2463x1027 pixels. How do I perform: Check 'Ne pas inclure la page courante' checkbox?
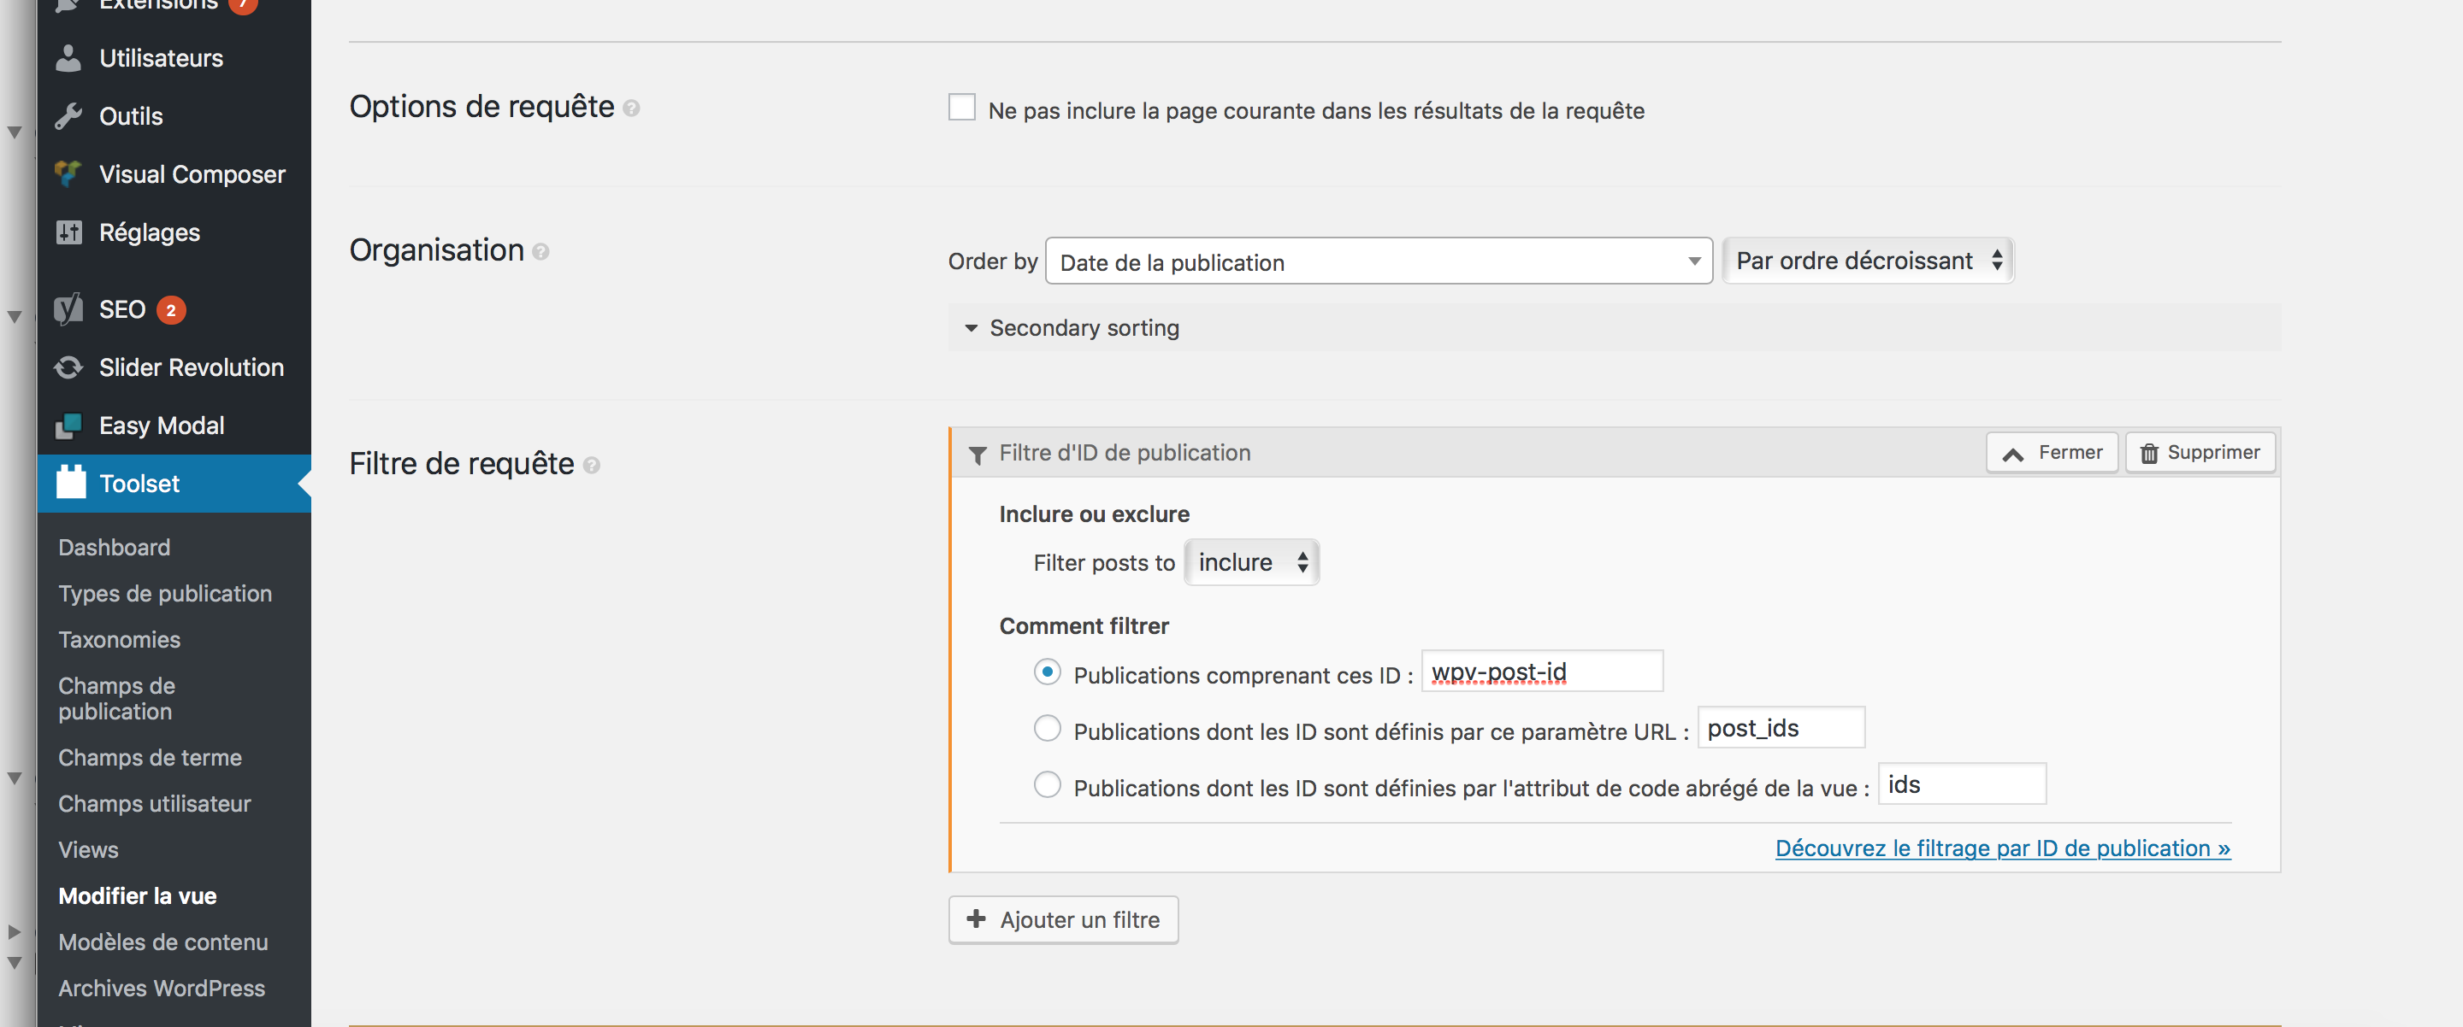point(962,107)
